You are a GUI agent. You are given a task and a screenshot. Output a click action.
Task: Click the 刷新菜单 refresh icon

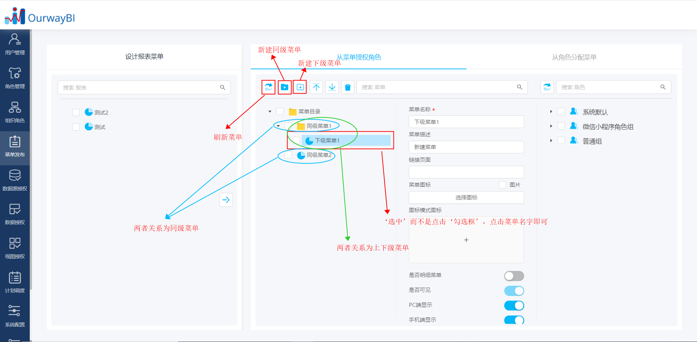(268, 87)
